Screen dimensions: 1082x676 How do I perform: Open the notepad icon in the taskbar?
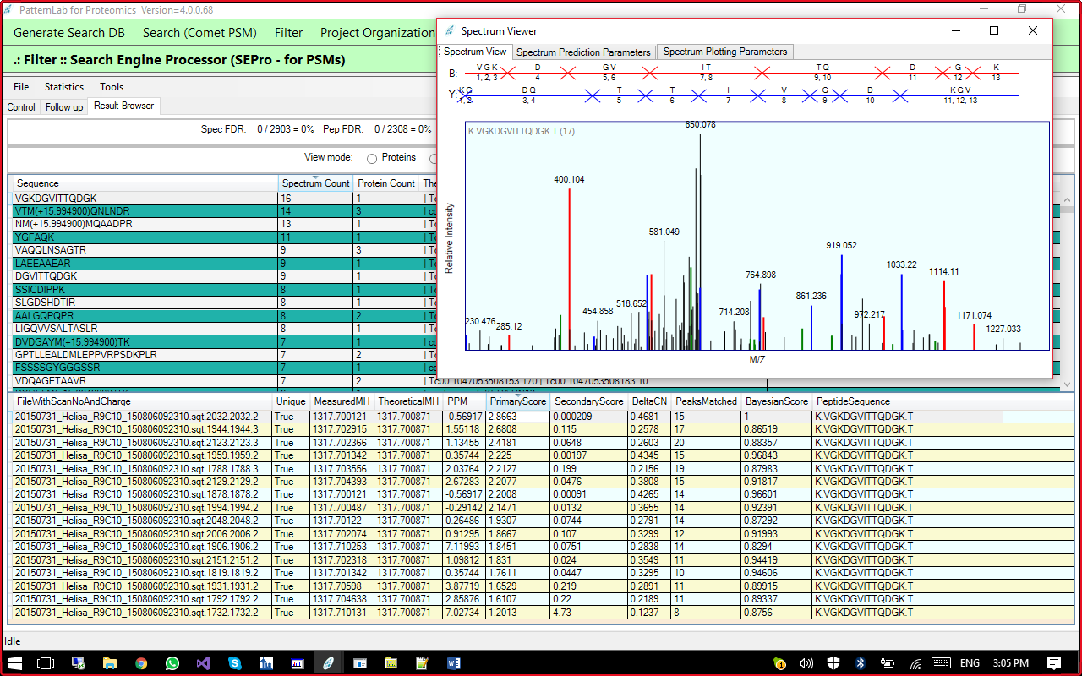(422, 663)
